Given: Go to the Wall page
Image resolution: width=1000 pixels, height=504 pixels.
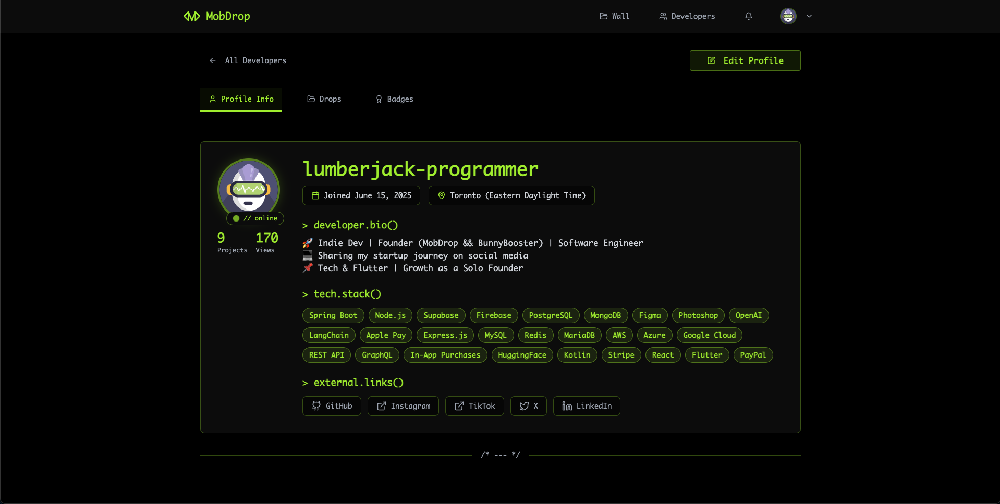Looking at the screenshot, I should (x=614, y=16).
